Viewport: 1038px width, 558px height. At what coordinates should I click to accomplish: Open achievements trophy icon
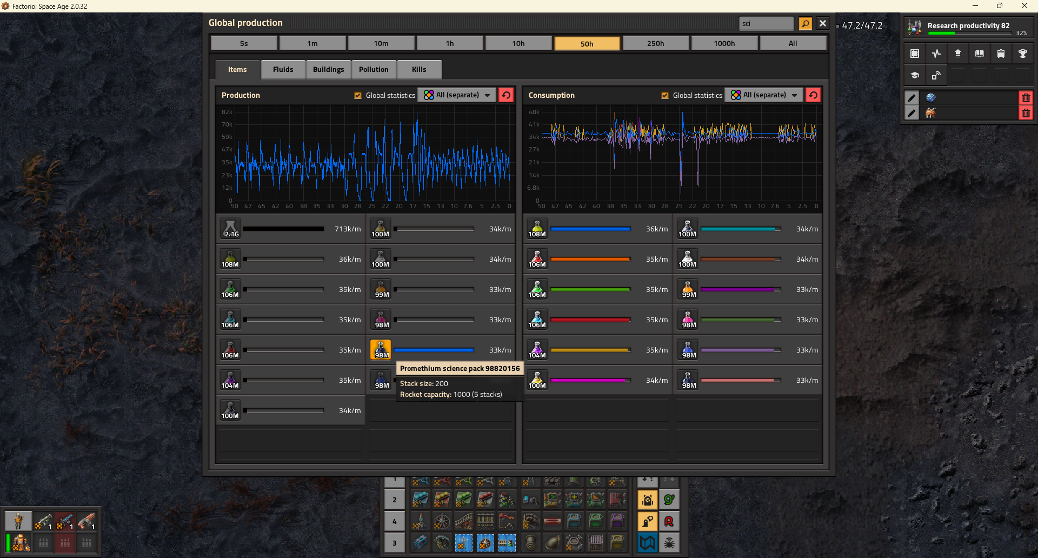1023,54
